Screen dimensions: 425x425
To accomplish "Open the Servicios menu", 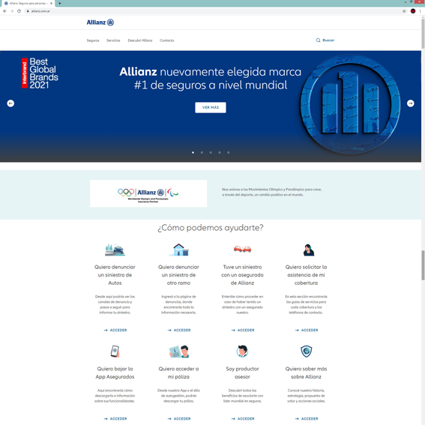I will coord(113,40).
